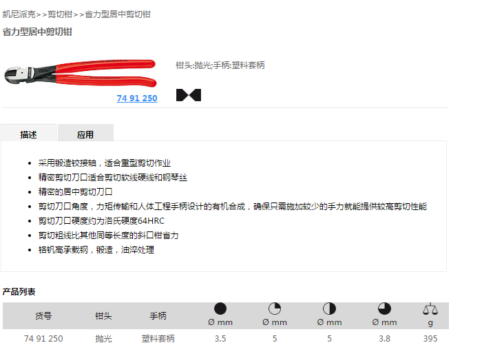This screenshot has width=493, height=354.
Task: Select the 3.8 value cell
Action: (x=384, y=339)
